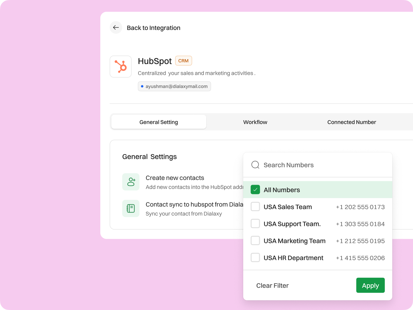Check the USA Support Team checkbox
This screenshot has width=413, height=310.
point(255,223)
